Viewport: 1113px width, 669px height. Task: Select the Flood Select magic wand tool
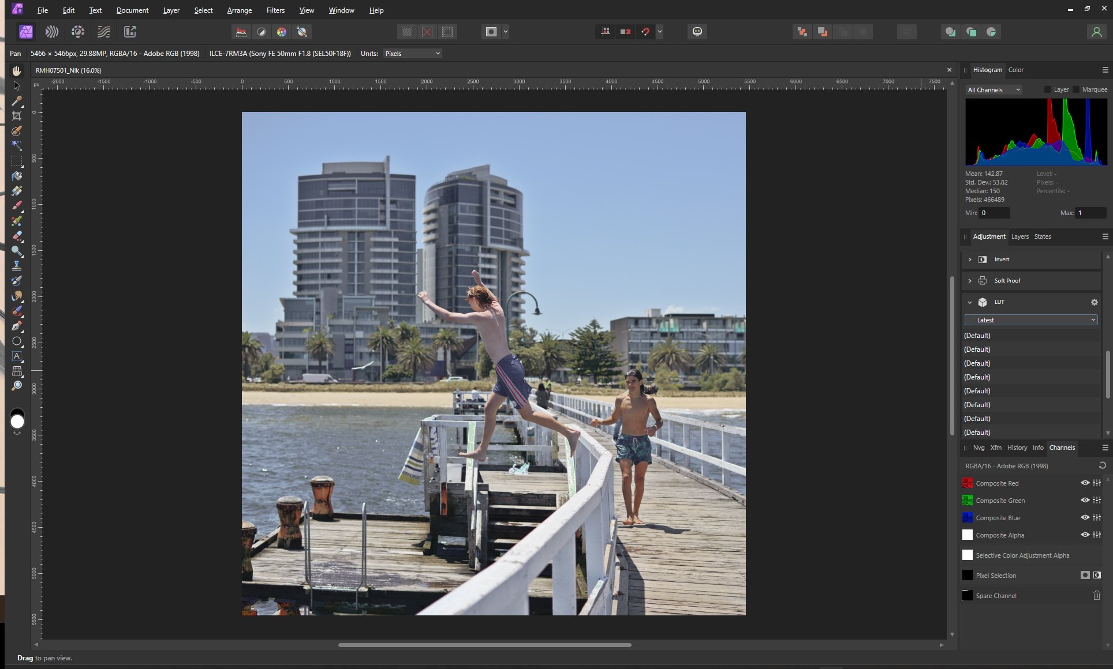tap(17, 146)
